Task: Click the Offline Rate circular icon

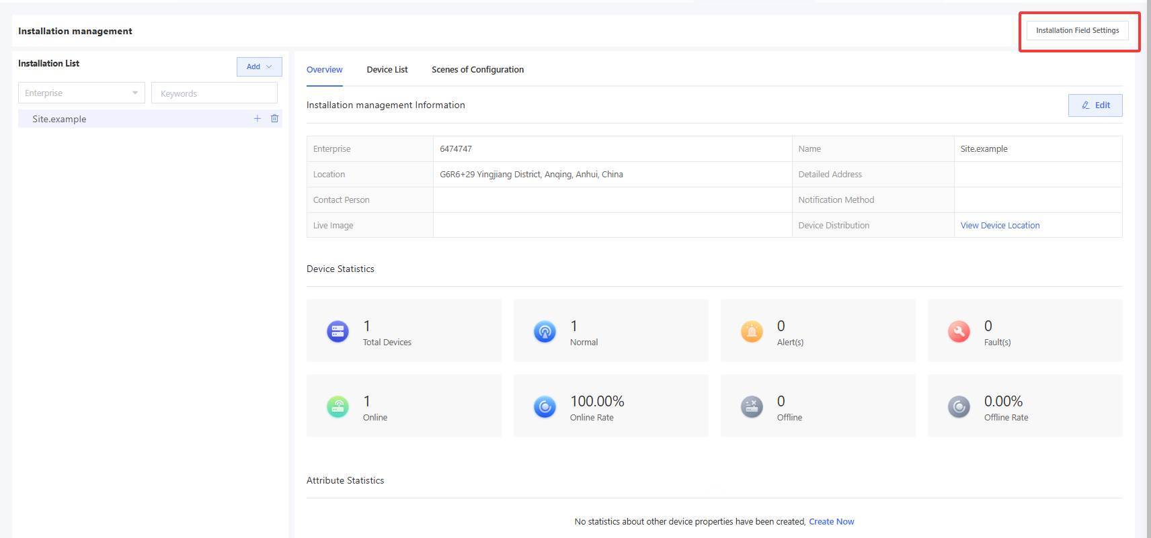Action: 959,406
